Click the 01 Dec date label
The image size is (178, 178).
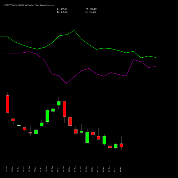coord(92,169)
